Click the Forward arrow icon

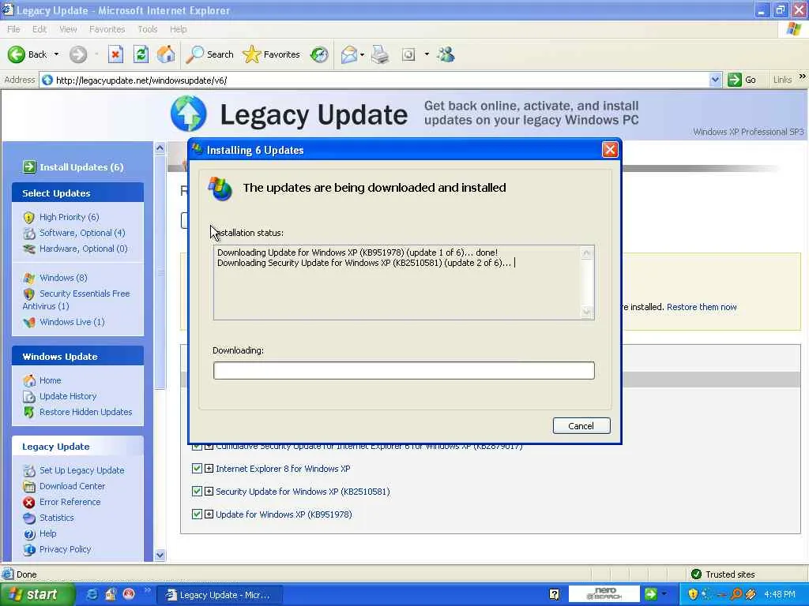click(x=78, y=54)
